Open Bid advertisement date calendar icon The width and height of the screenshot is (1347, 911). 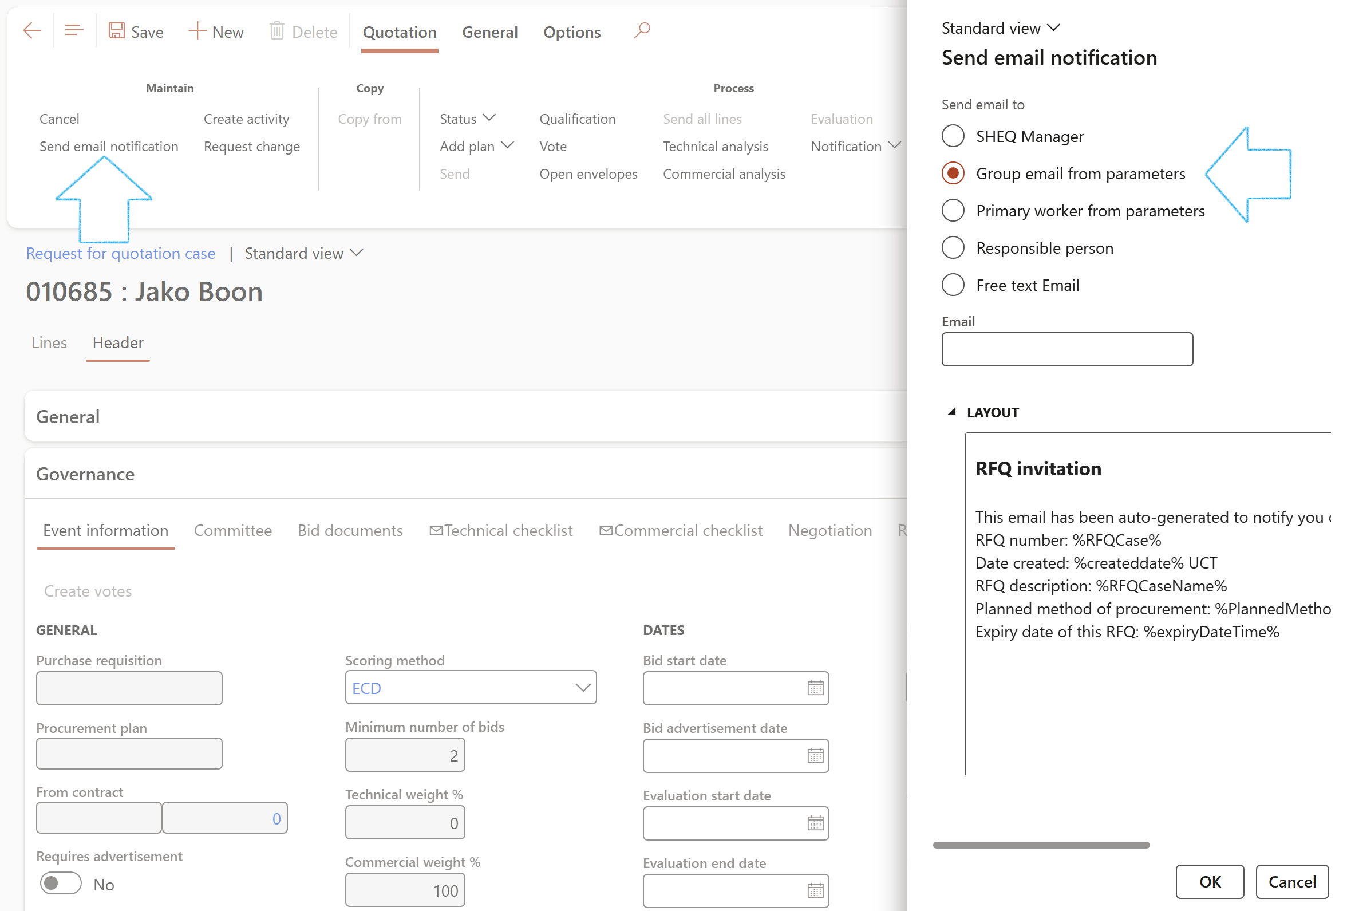click(x=815, y=756)
